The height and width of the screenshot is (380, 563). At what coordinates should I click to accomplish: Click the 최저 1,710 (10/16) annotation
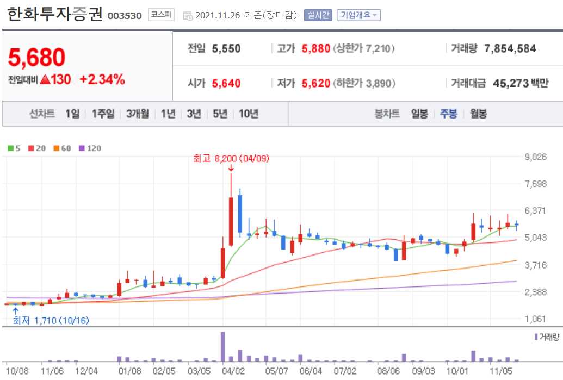click(x=51, y=320)
